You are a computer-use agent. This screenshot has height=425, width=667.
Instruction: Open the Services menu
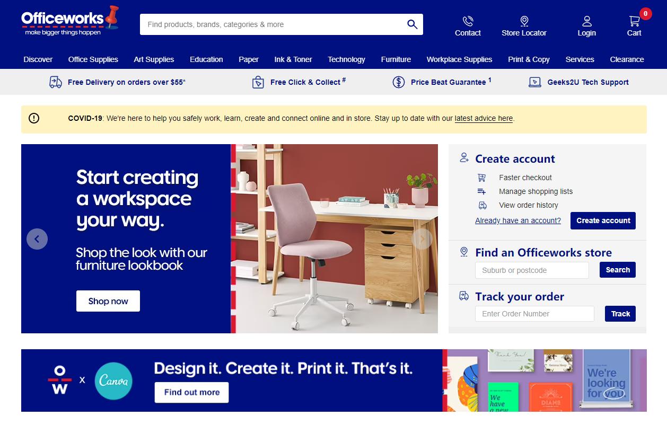[580, 59]
